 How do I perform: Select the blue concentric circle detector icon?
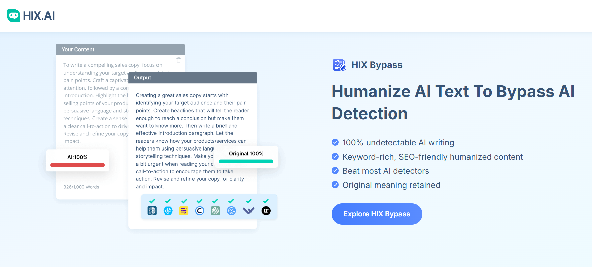click(231, 211)
